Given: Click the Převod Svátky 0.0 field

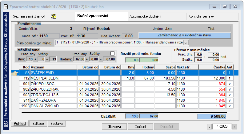Looking at the screenshot, I should pyautogui.click(x=198, y=60).
